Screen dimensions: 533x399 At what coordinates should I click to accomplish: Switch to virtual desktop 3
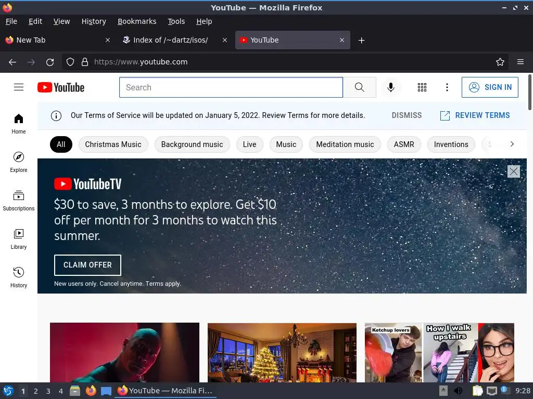pyautogui.click(x=48, y=391)
